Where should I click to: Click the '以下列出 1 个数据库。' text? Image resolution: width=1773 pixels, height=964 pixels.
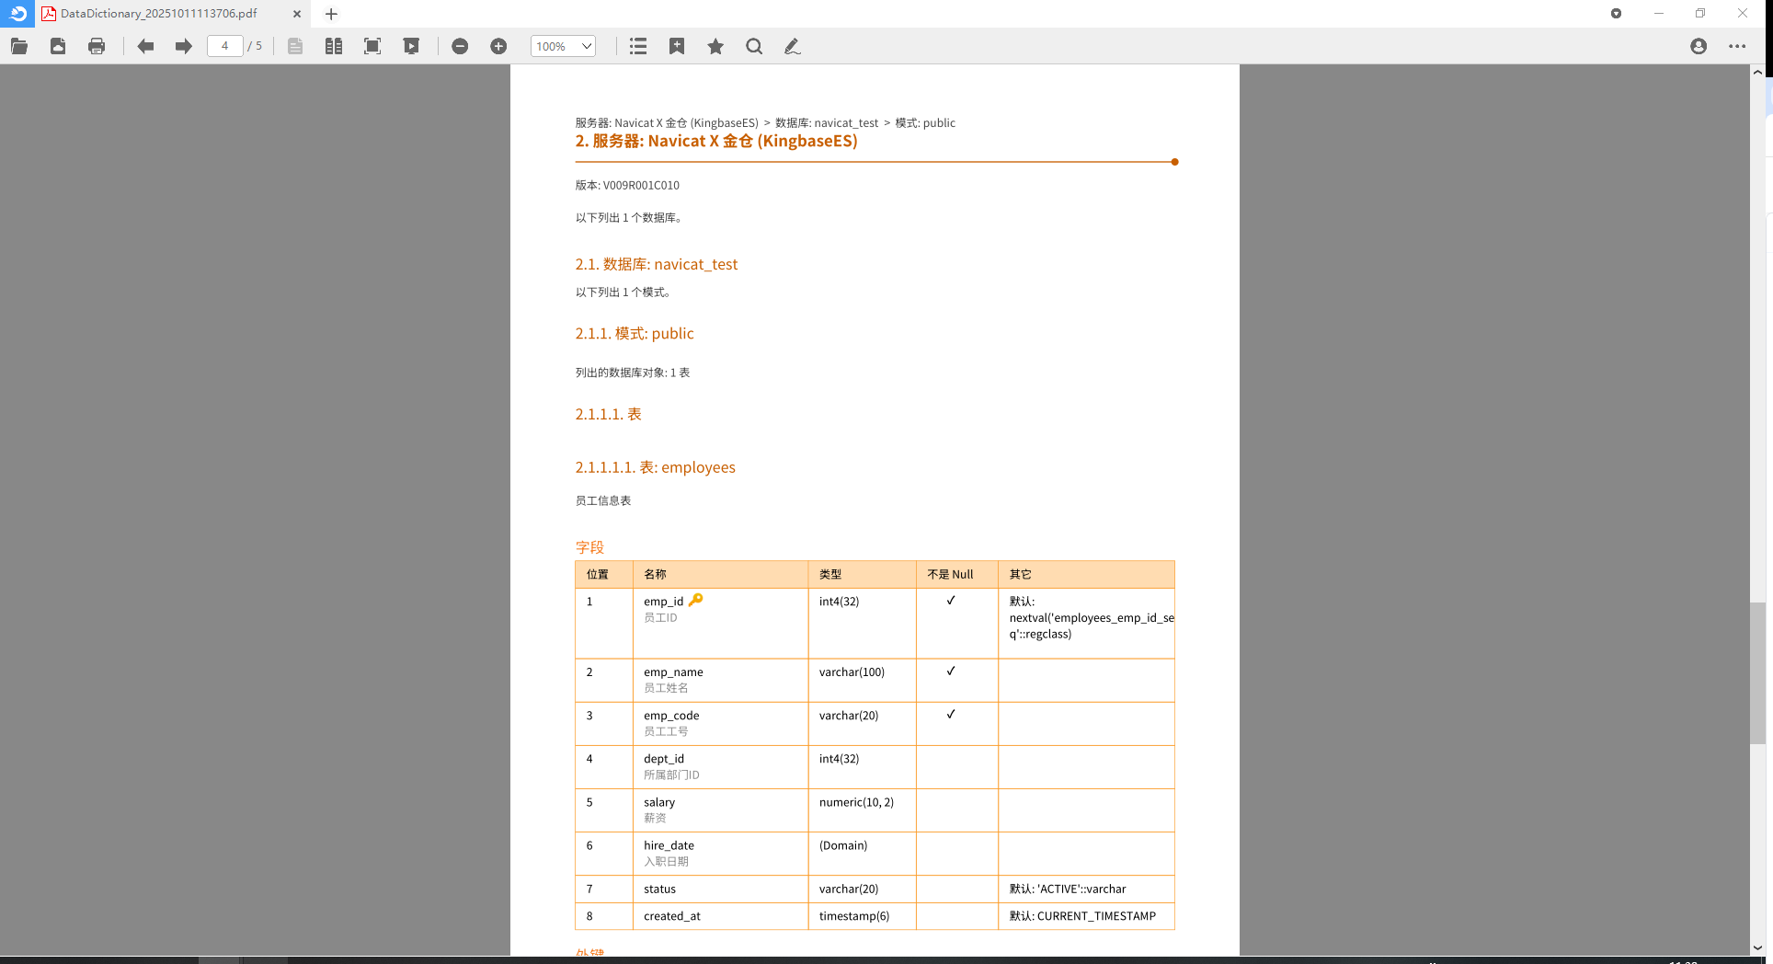tap(629, 218)
